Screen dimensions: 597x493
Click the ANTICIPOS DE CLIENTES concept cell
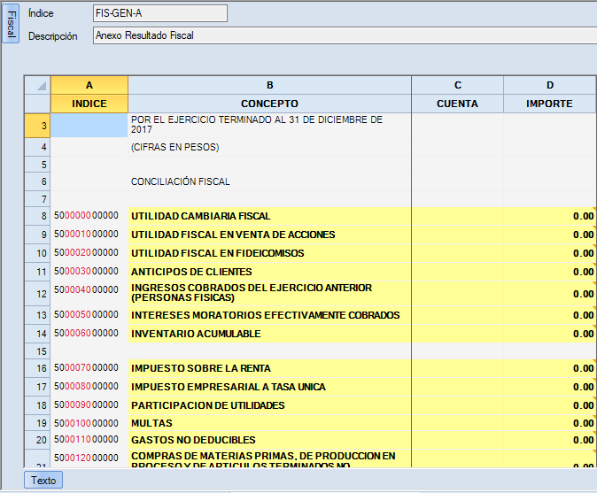pos(269,272)
